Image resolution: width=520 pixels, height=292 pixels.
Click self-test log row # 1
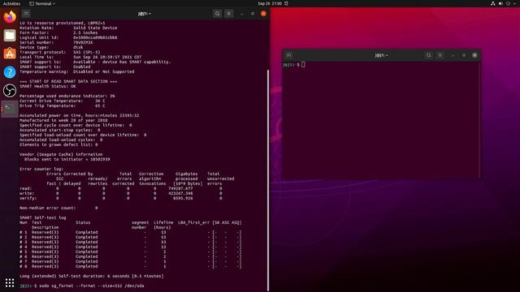(131, 232)
